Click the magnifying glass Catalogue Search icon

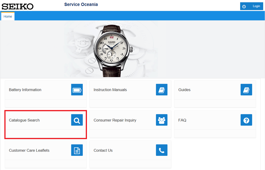77,120
